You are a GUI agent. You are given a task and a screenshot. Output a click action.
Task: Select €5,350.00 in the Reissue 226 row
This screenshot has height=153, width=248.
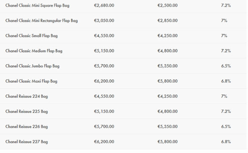click(167, 126)
